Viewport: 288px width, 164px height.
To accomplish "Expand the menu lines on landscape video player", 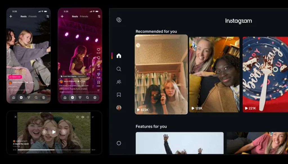I will tap(93, 117).
